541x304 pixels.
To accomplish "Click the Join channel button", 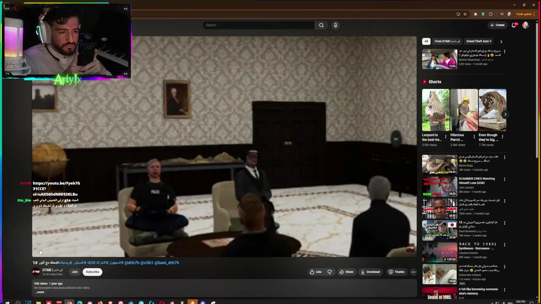I will coord(75,272).
